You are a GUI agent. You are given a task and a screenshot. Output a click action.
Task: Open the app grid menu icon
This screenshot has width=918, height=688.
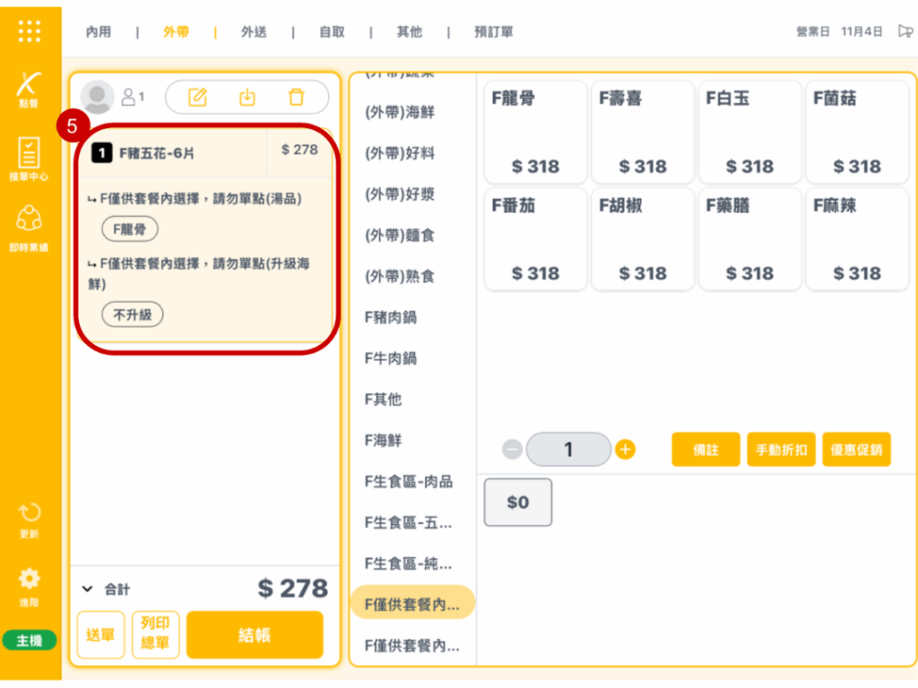pyautogui.click(x=30, y=30)
